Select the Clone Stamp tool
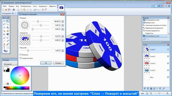 click(x=4, y=44)
